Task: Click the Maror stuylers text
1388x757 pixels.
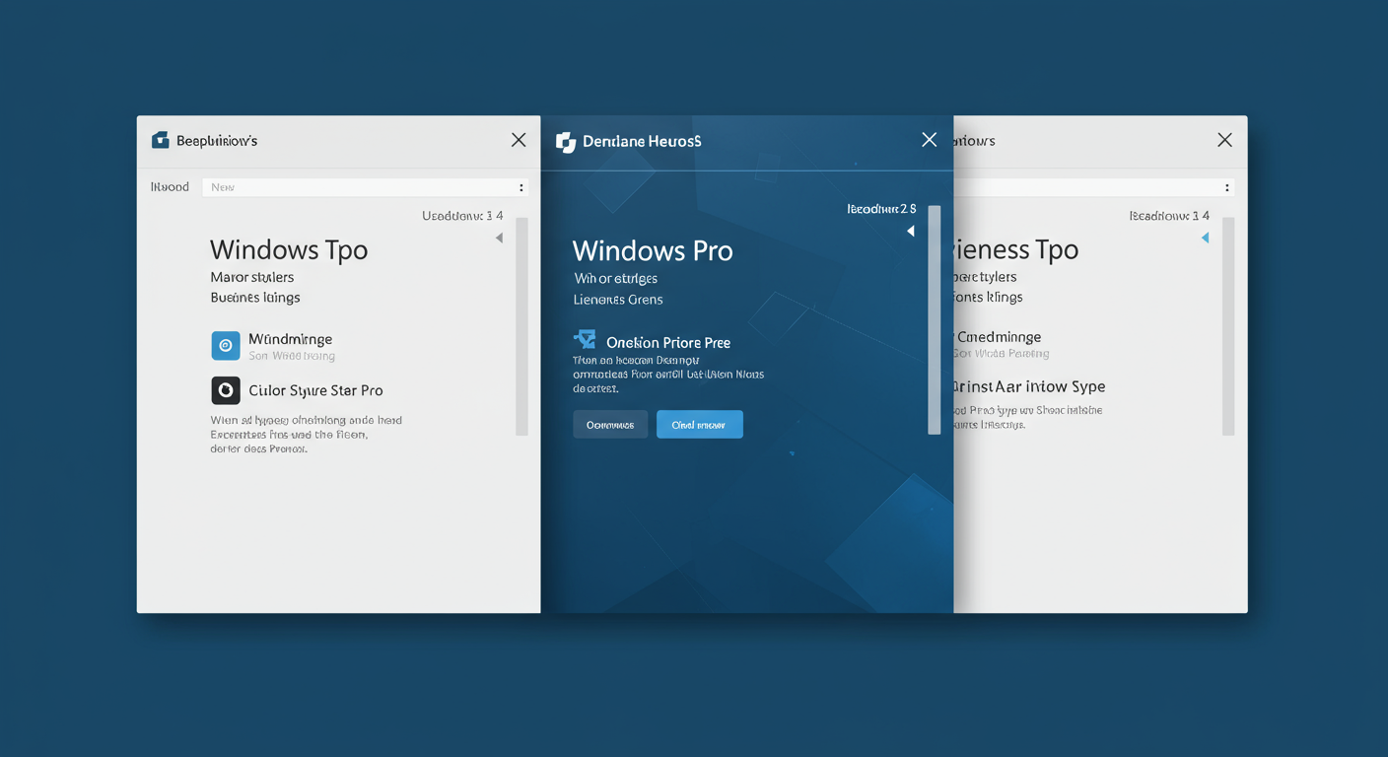Action: pyautogui.click(x=252, y=277)
